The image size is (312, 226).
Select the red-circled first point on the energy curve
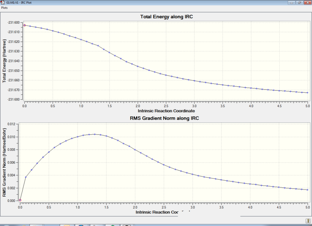tap(25, 25)
